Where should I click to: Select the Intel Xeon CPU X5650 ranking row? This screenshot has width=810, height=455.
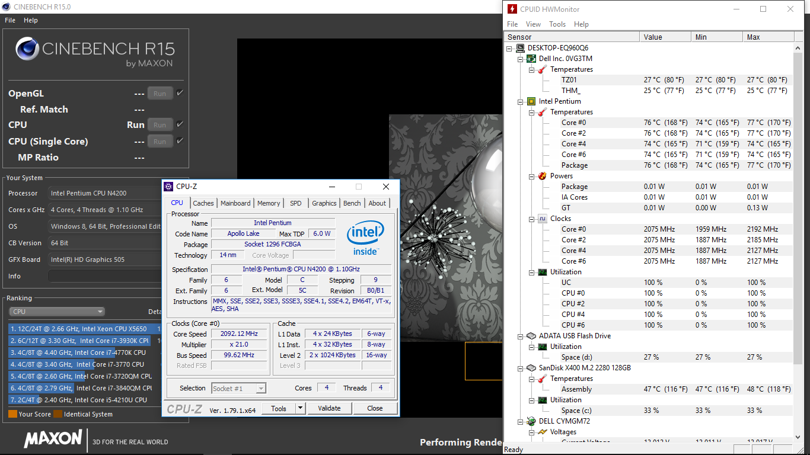click(x=85, y=329)
